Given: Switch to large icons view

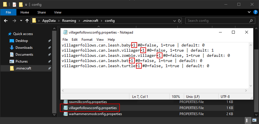Looking at the screenshot, I should point(254,120).
